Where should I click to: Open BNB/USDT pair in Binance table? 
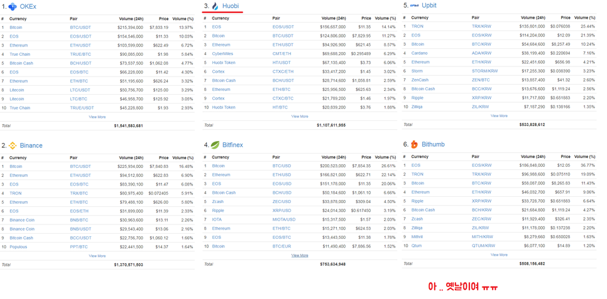click(80, 229)
